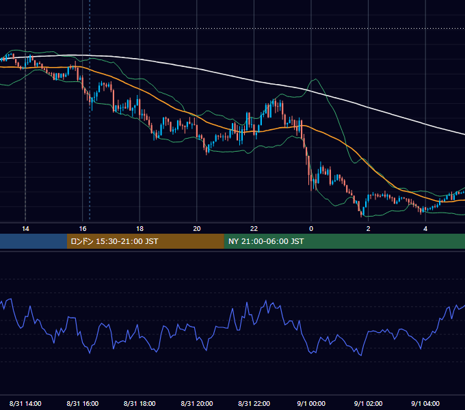Click the 9/1 04:00 time label
Image resolution: width=465 pixels, height=410 pixels.
point(425,403)
